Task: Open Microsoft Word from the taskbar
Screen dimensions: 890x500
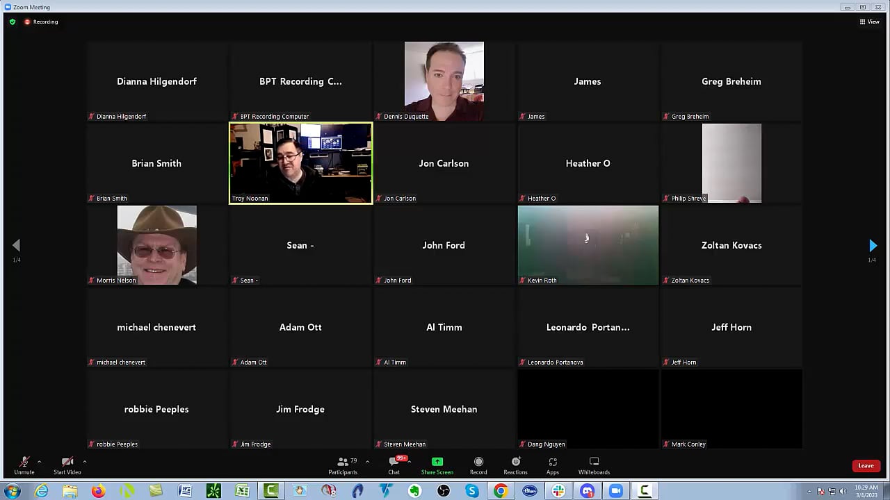Action: click(x=185, y=491)
